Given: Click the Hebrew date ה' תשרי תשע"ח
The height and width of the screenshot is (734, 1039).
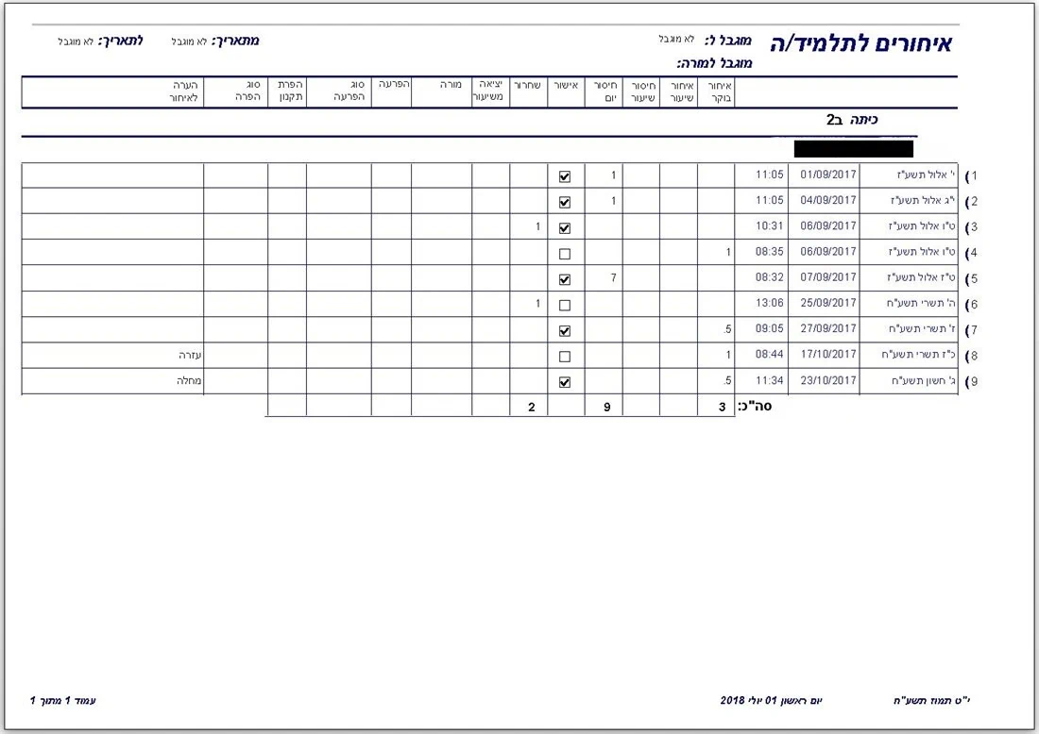Looking at the screenshot, I should coord(922,303).
